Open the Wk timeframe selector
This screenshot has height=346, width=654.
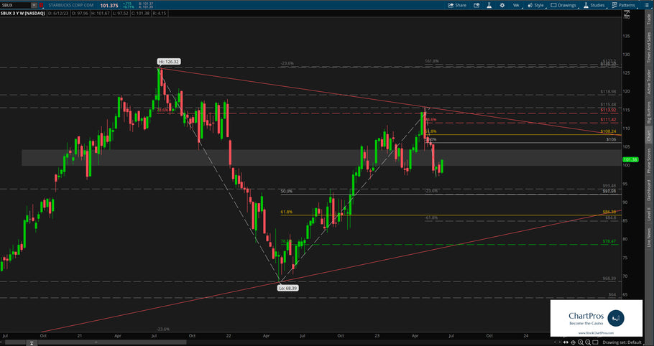click(516, 6)
